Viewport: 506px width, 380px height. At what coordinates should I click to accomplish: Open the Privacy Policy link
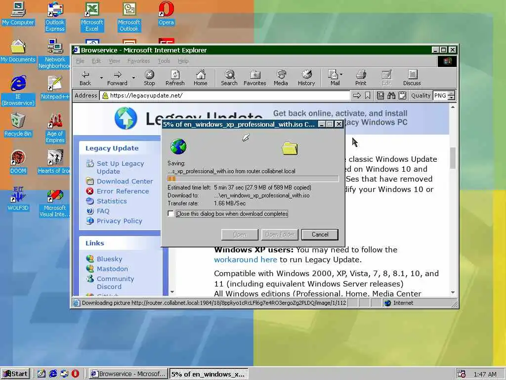click(119, 221)
